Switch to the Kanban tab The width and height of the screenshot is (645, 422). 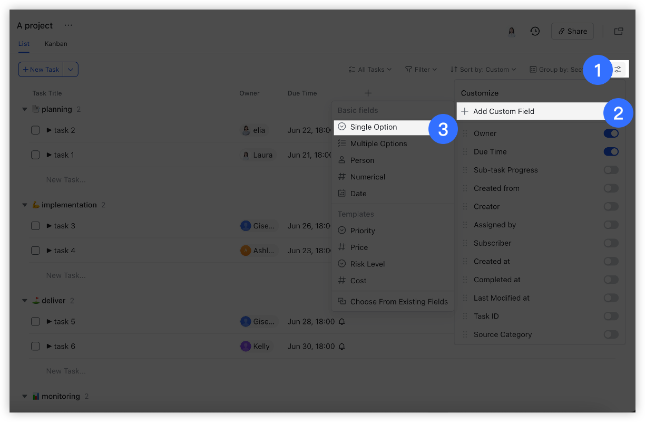(x=55, y=44)
